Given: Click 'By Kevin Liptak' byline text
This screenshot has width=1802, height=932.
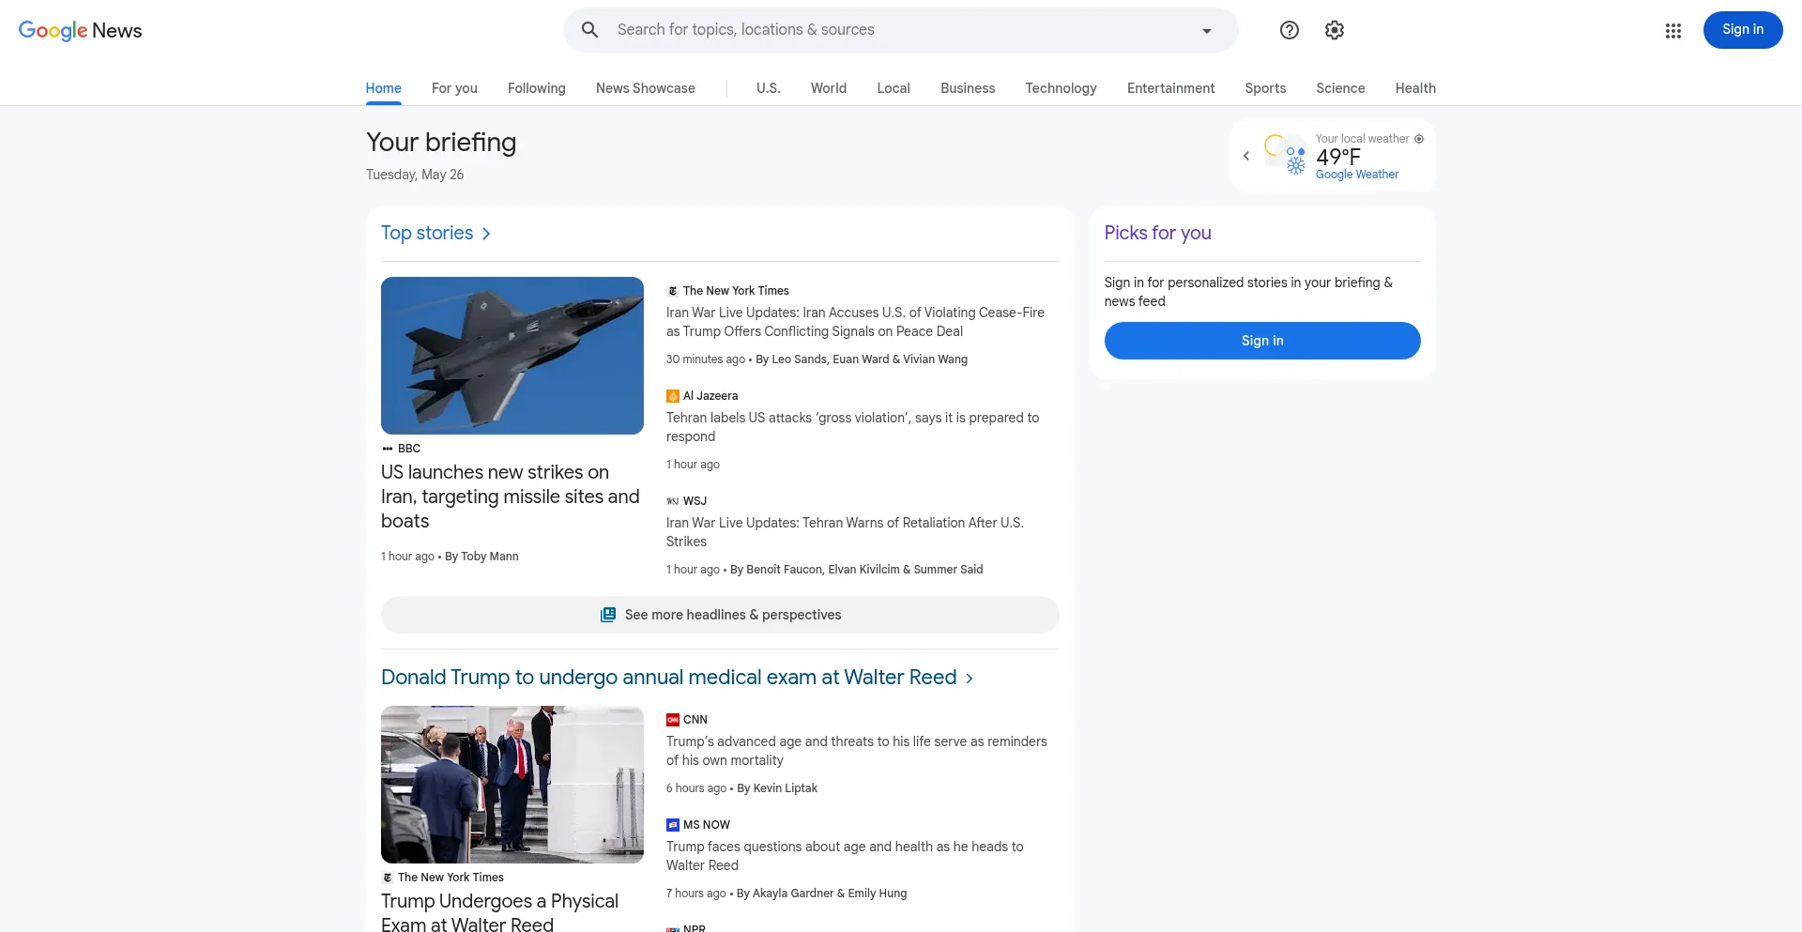Looking at the screenshot, I should 777,788.
